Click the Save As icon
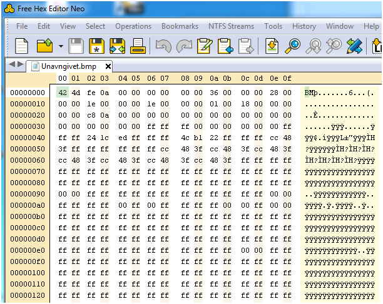 96,46
